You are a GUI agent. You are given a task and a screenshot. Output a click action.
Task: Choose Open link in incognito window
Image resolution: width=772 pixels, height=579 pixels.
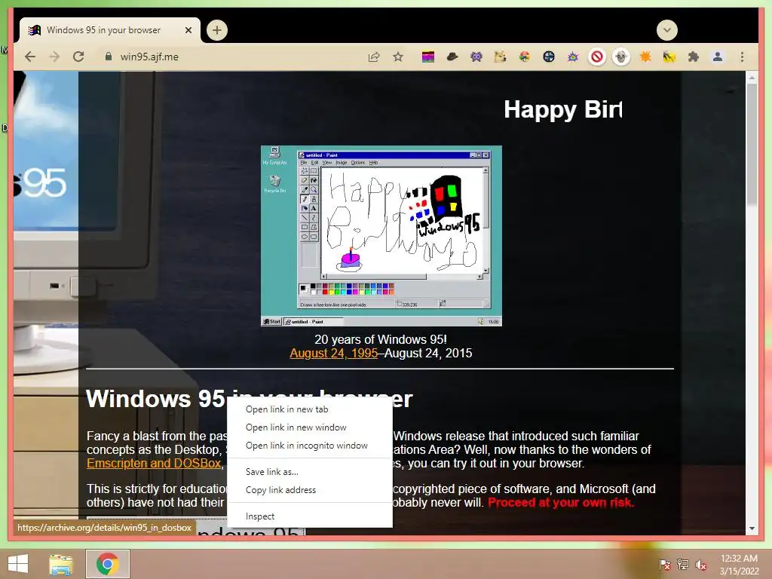[x=310, y=446]
